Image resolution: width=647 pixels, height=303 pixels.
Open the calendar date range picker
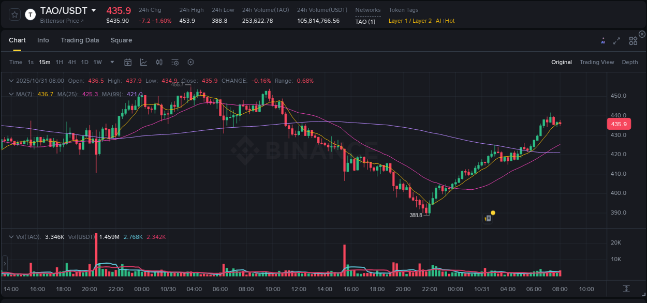pyautogui.click(x=128, y=62)
